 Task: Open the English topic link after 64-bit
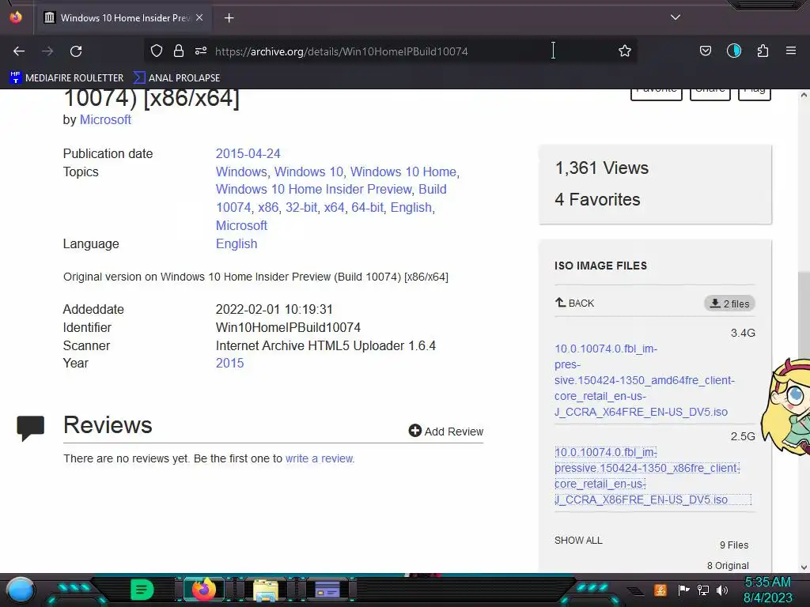pos(411,208)
